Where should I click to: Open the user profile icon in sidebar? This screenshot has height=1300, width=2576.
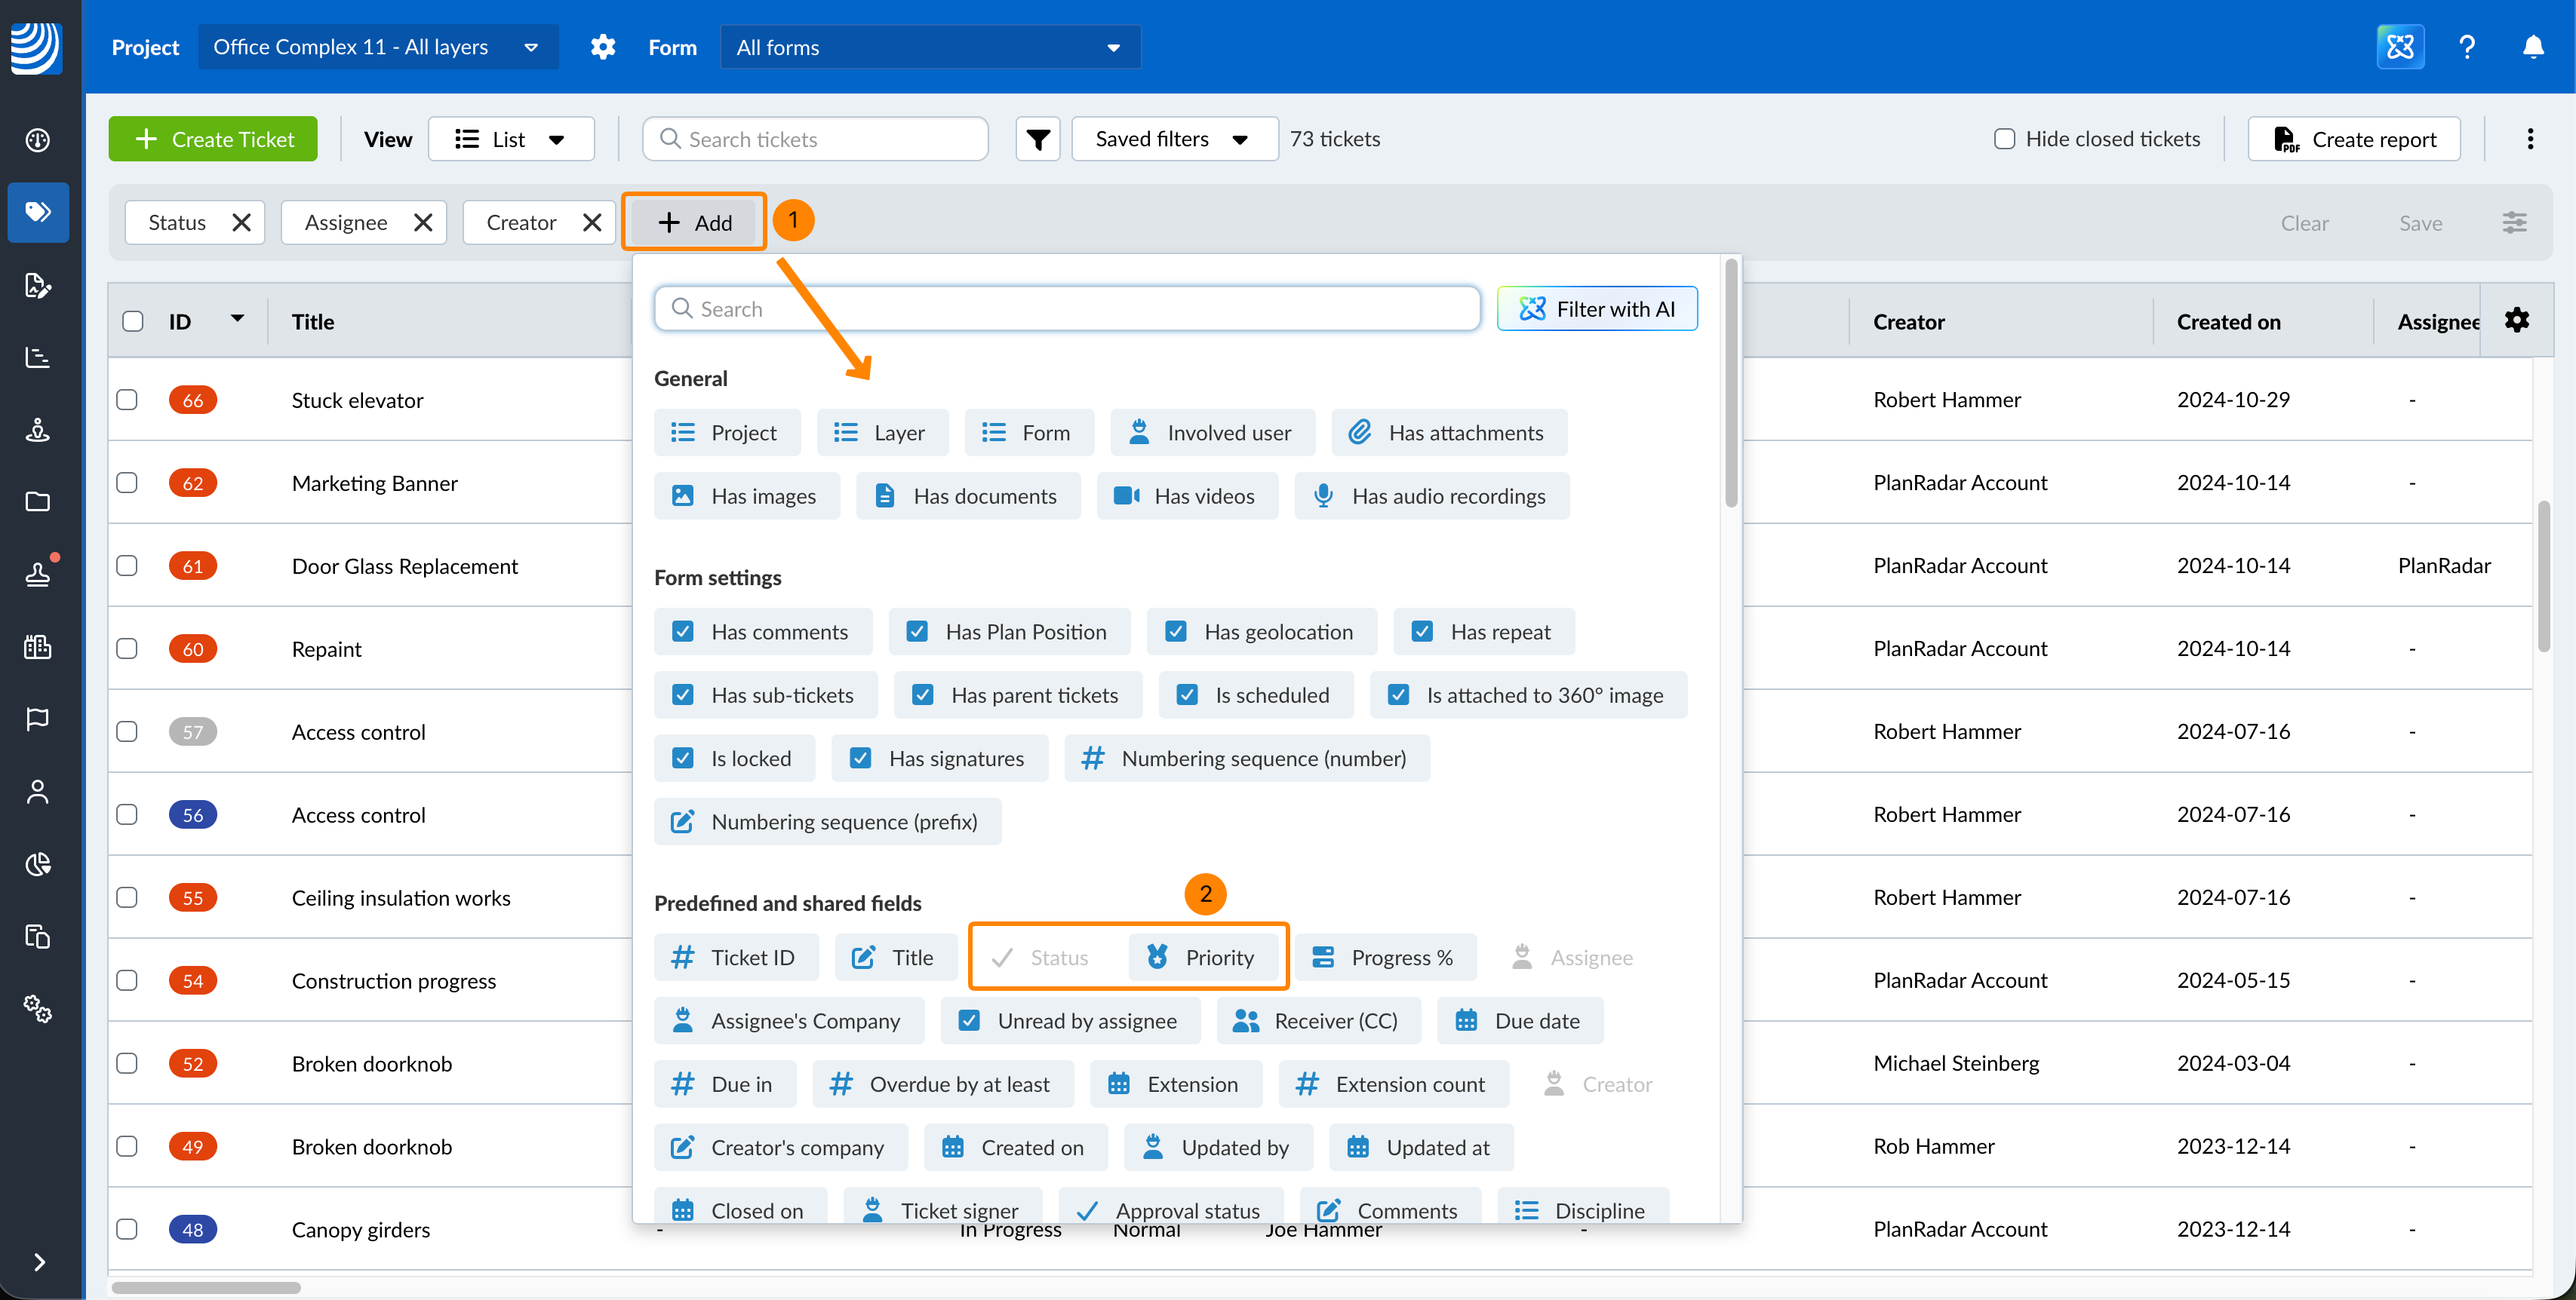point(38,792)
